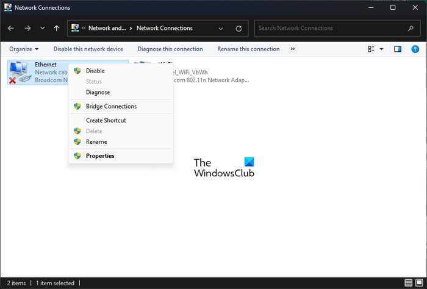Click the '1 item selected' status text
This screenshot has height=289, width=427.
pos(55,283)
